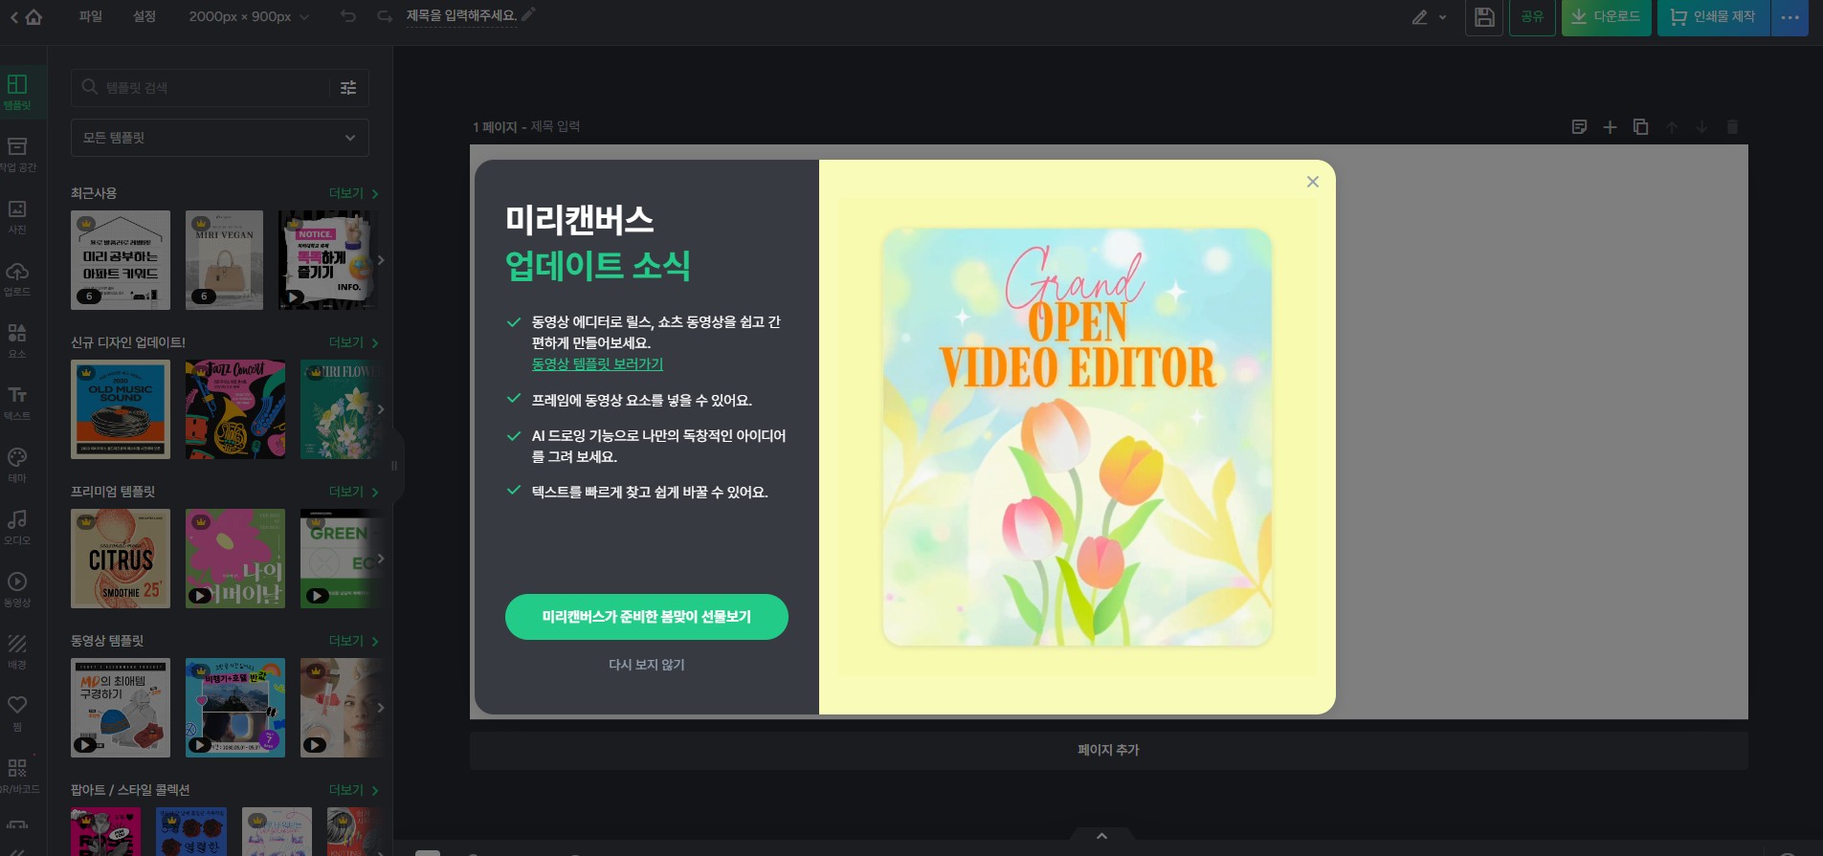Select the MIRI VEGAN template thumbnail
1823x856 pixels.
coord(224,260)
